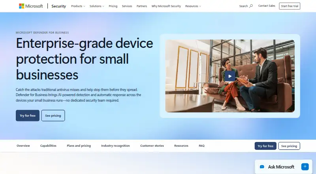The height and width of the screenshot is (174, 316).
Task: Click the hero Try for free button
Action: point(28,115)
